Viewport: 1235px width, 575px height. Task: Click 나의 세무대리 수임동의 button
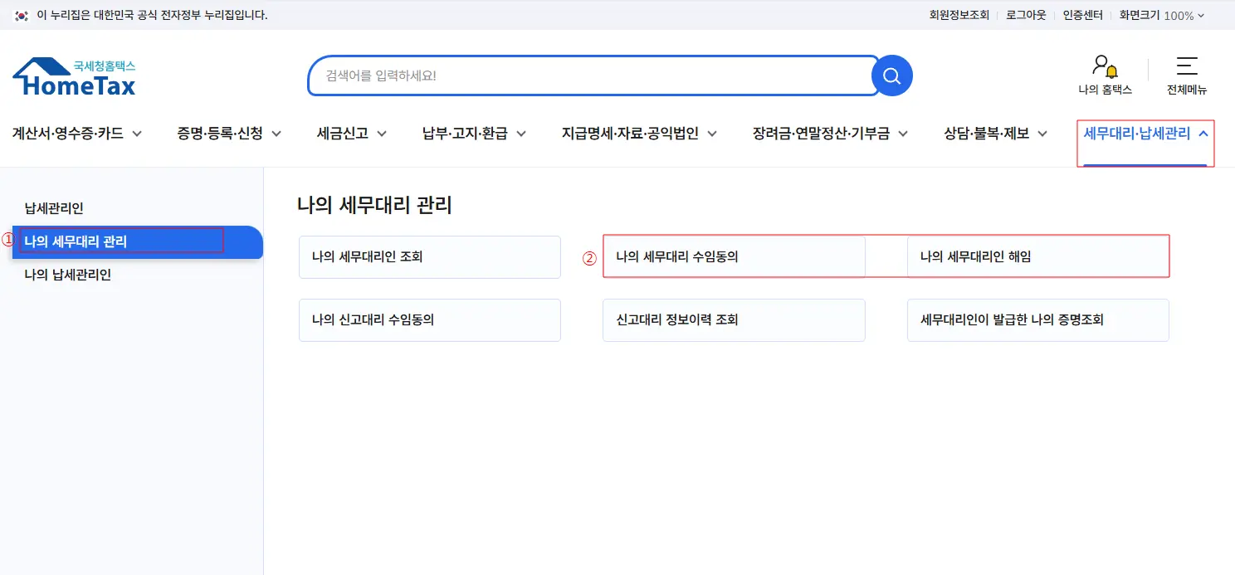733,257
